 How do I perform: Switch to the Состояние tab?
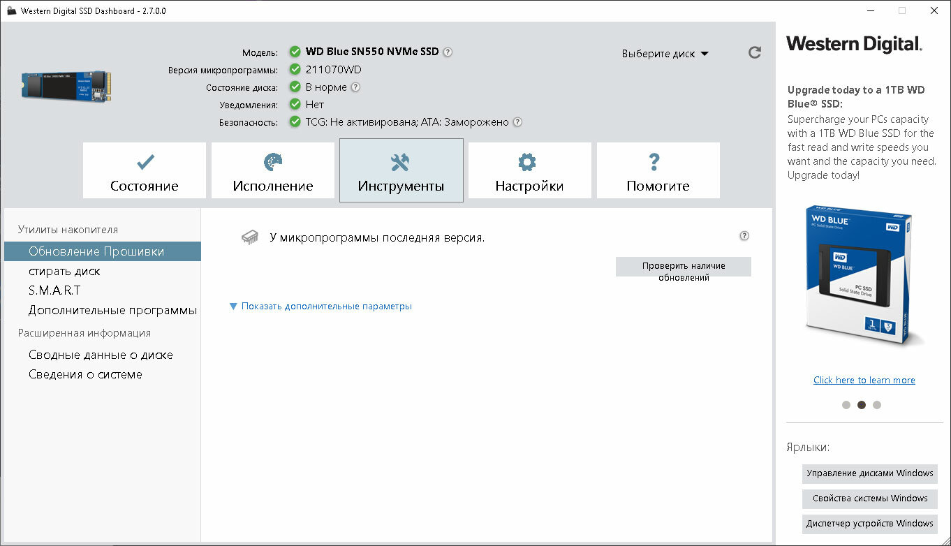(145, 170)
